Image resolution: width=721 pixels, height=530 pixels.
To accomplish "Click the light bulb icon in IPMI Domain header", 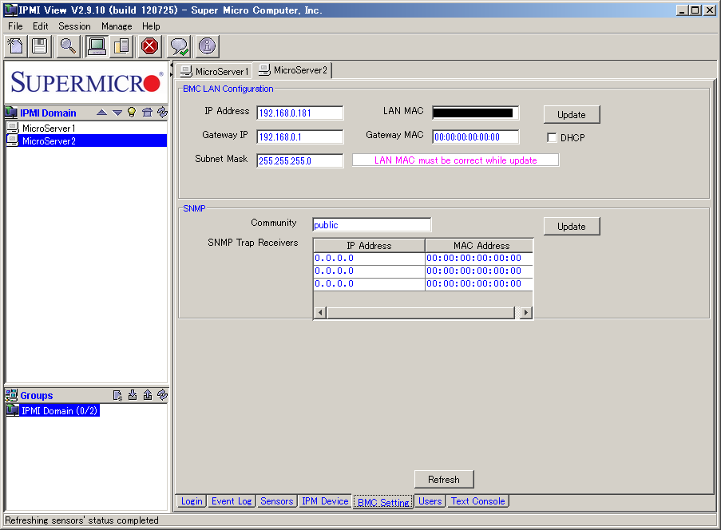I will pyautogui.click(x=132, y=113).
